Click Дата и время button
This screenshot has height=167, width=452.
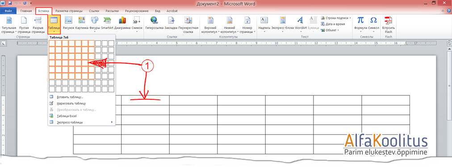pos(333,24)
